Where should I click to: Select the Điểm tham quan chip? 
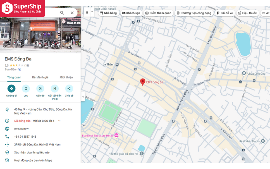158,13
